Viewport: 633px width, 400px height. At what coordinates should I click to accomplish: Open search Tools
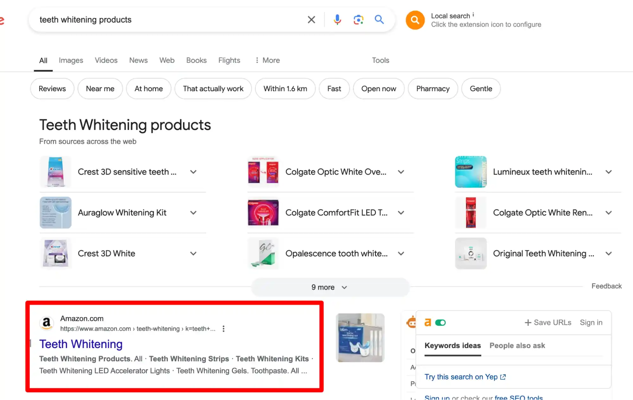point(380,60)
